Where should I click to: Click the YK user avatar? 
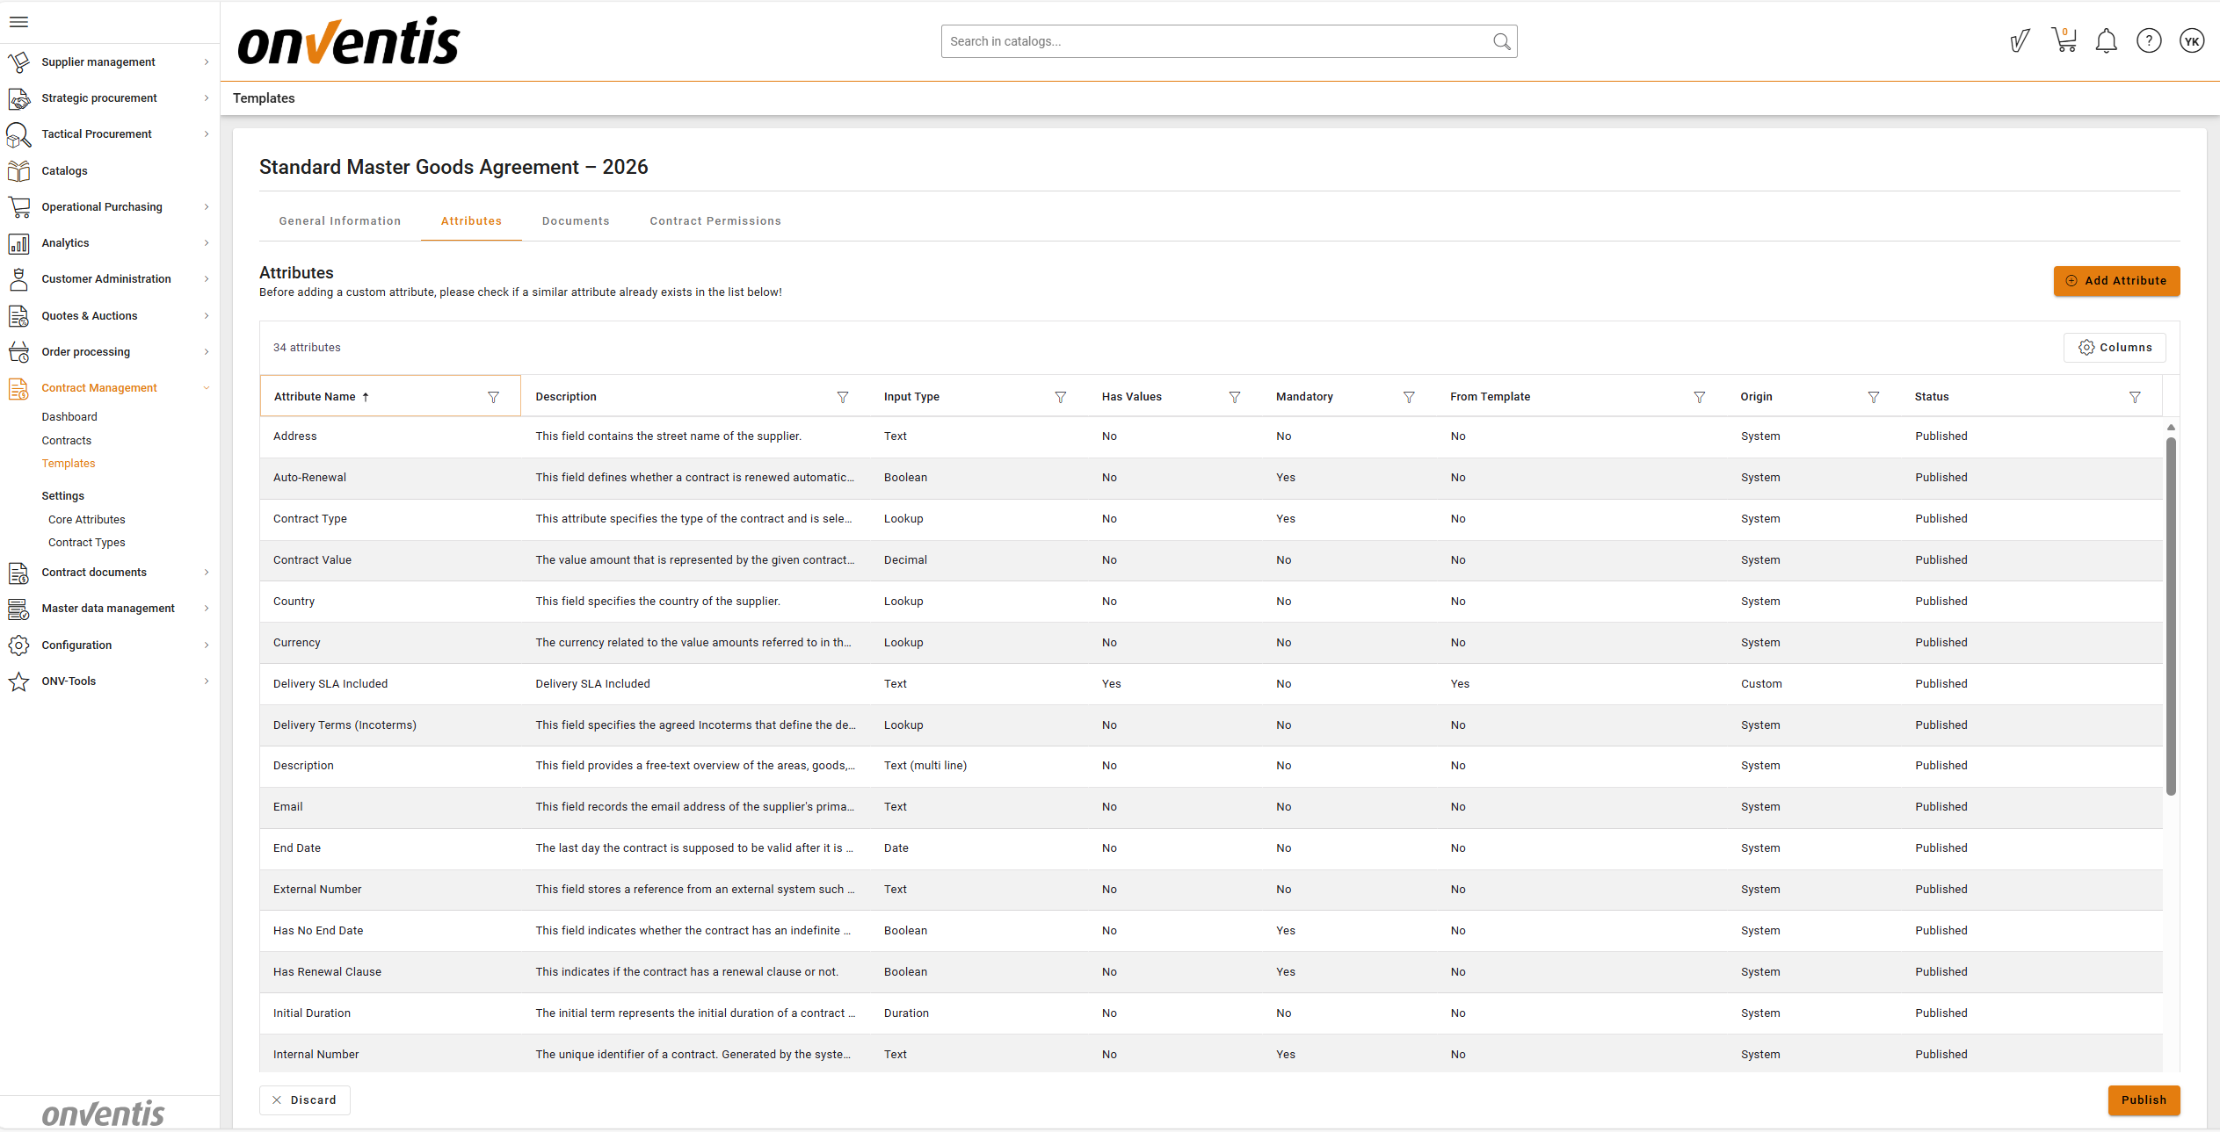2192,41
